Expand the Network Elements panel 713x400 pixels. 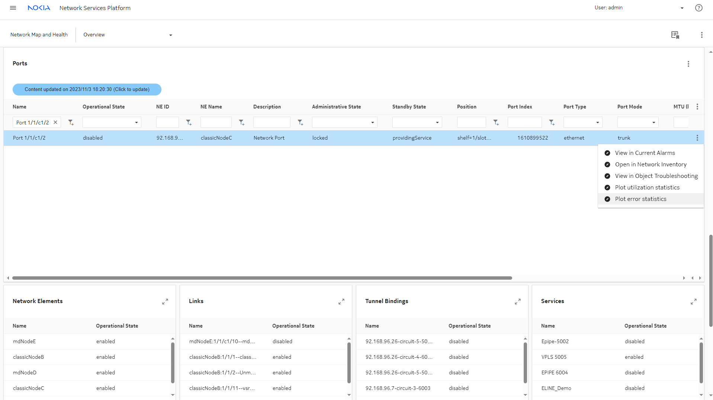(x=165, y=302)
